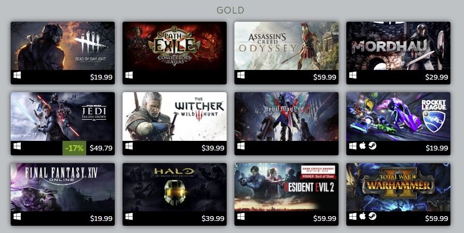
Task: Click the Windows icon under Devil May Cry 5
Action: coord(241,146)
